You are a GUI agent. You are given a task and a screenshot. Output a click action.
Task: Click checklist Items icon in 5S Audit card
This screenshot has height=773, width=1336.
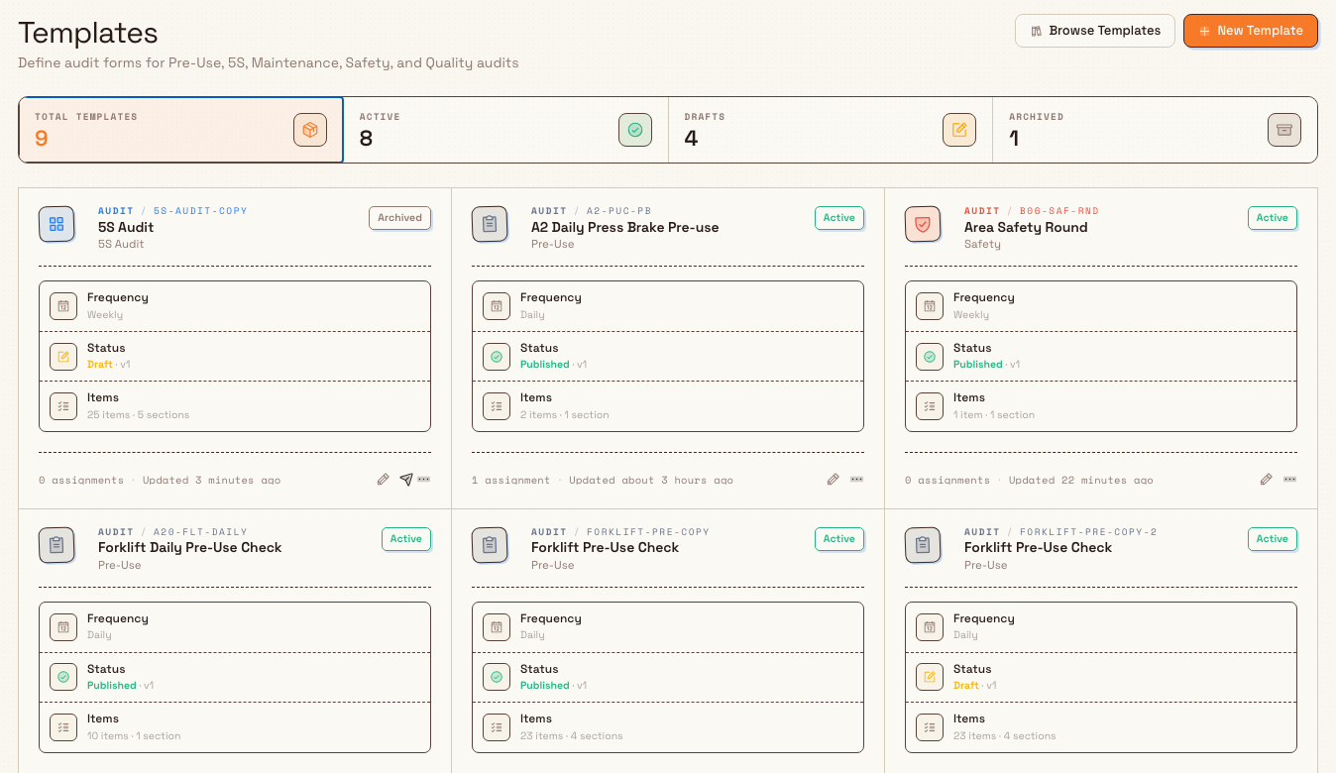(63, 406)
